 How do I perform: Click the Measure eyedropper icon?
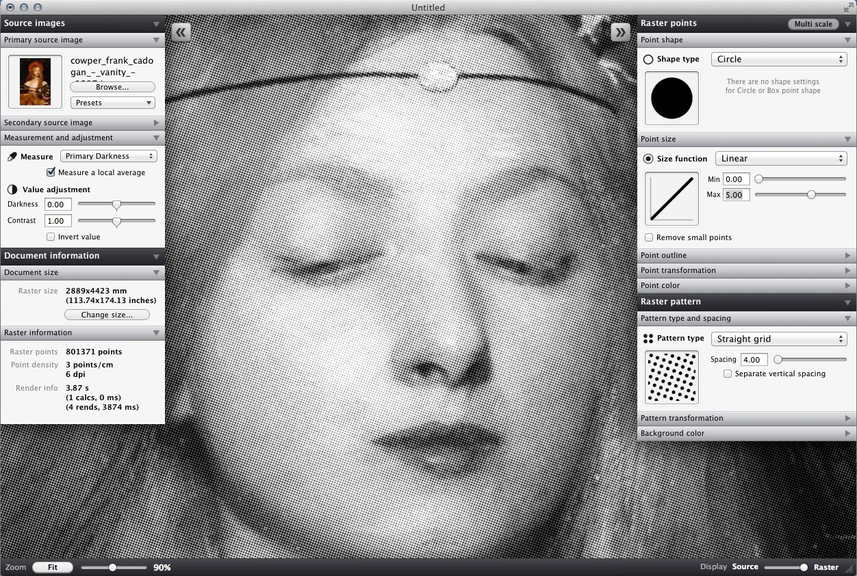tap(12, 157)
